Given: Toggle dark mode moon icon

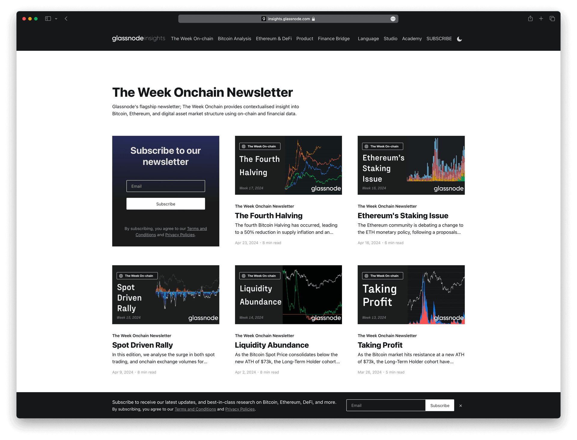Looking at the screenshot, I should click(x=459, y=39).
